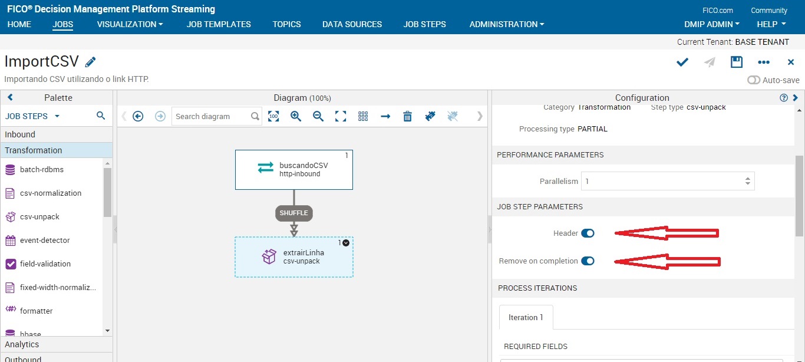
Task: Visit the Community page
Action: point(769,9)
